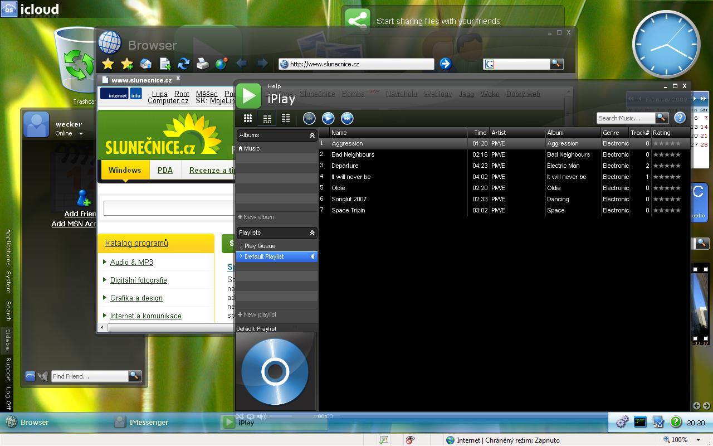This screenshot has width=713, height=446.
Task: Click the Start sharing files share icon
Action: [x=357, y=21]
